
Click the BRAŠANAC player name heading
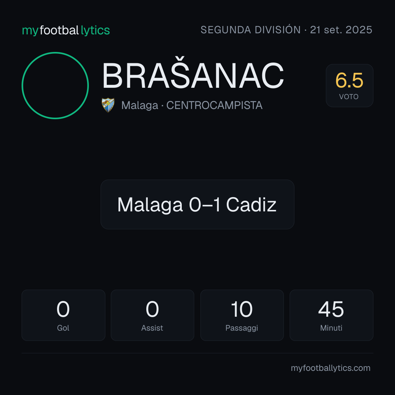click(193, 75)
